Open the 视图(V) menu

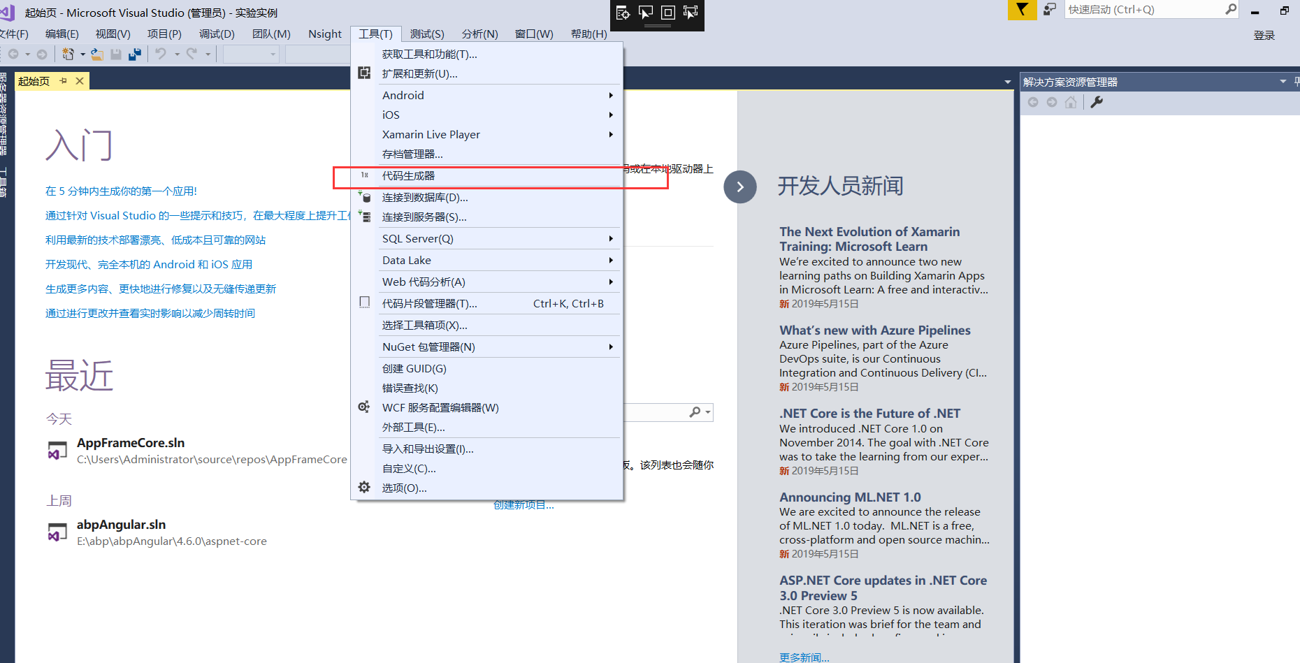pos(113,34)
